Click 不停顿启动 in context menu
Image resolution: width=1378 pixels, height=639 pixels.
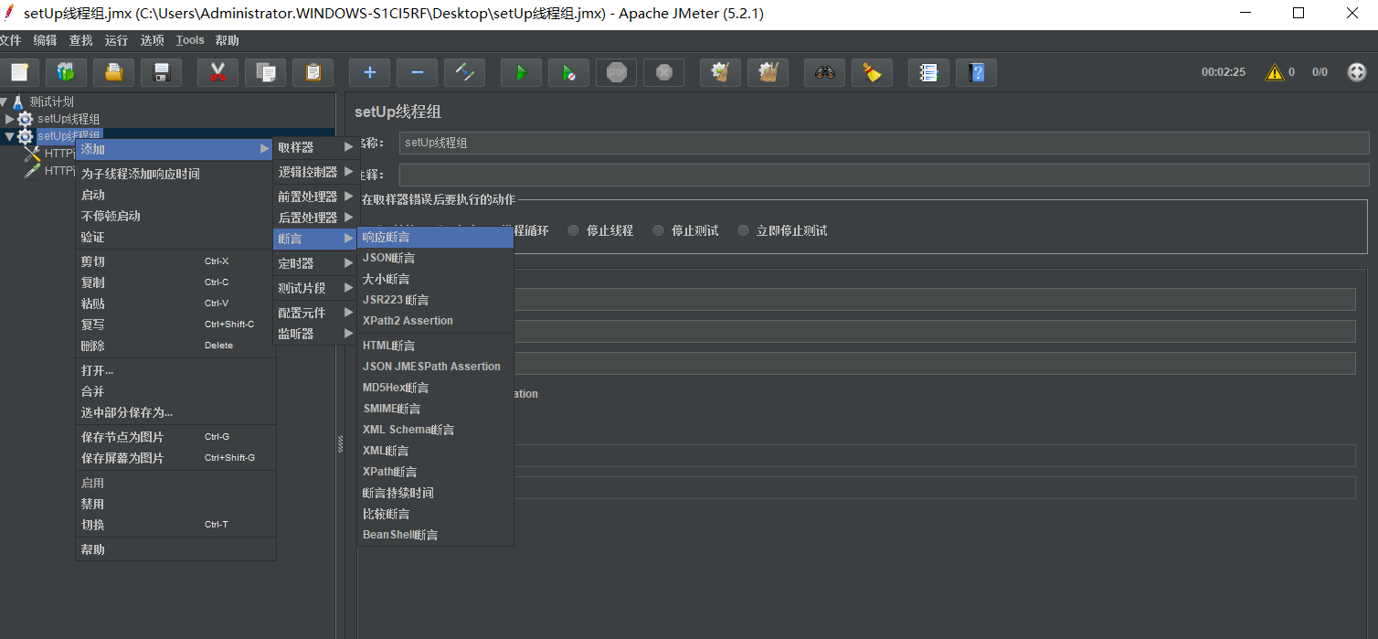175,216
